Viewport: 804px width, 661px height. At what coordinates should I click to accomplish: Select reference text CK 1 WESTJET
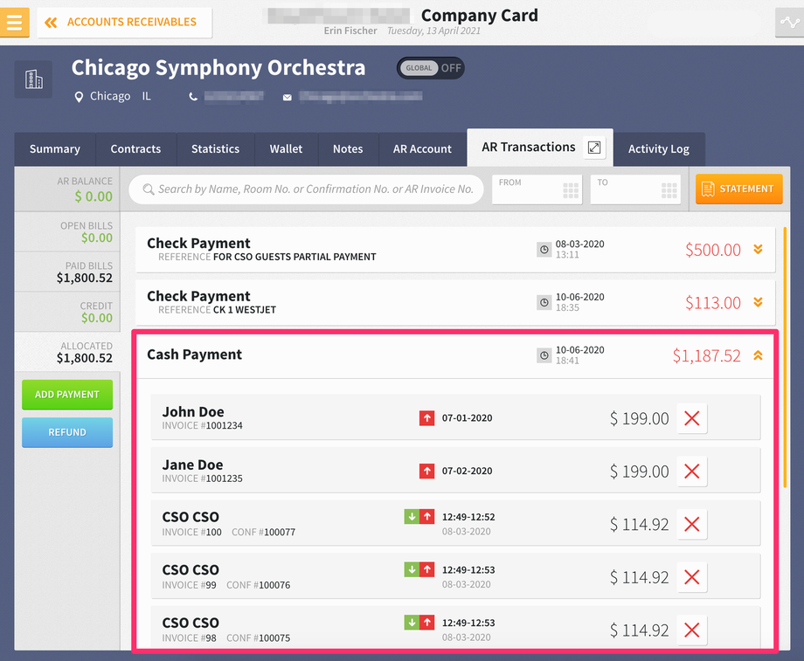pyautogui.click(x=245, y=310)
